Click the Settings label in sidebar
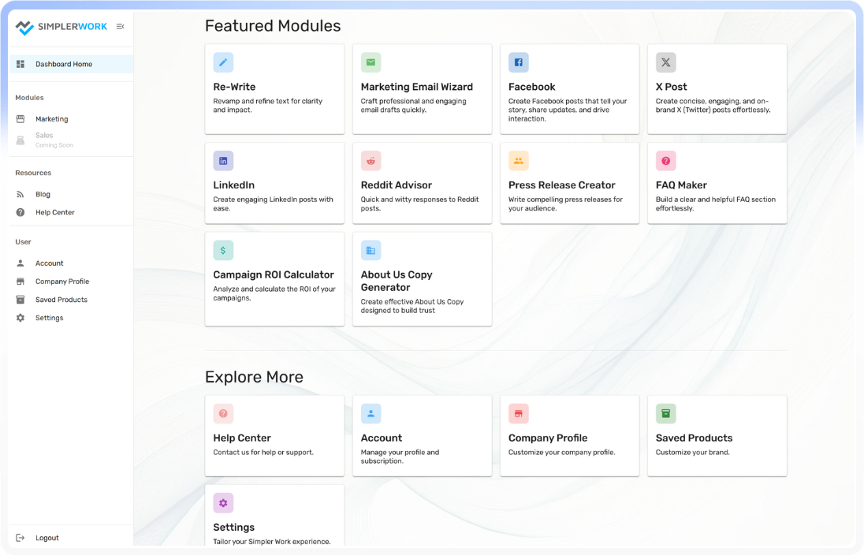Image resolution: width=864 pixels, height=556 pixels. point(49,318)
